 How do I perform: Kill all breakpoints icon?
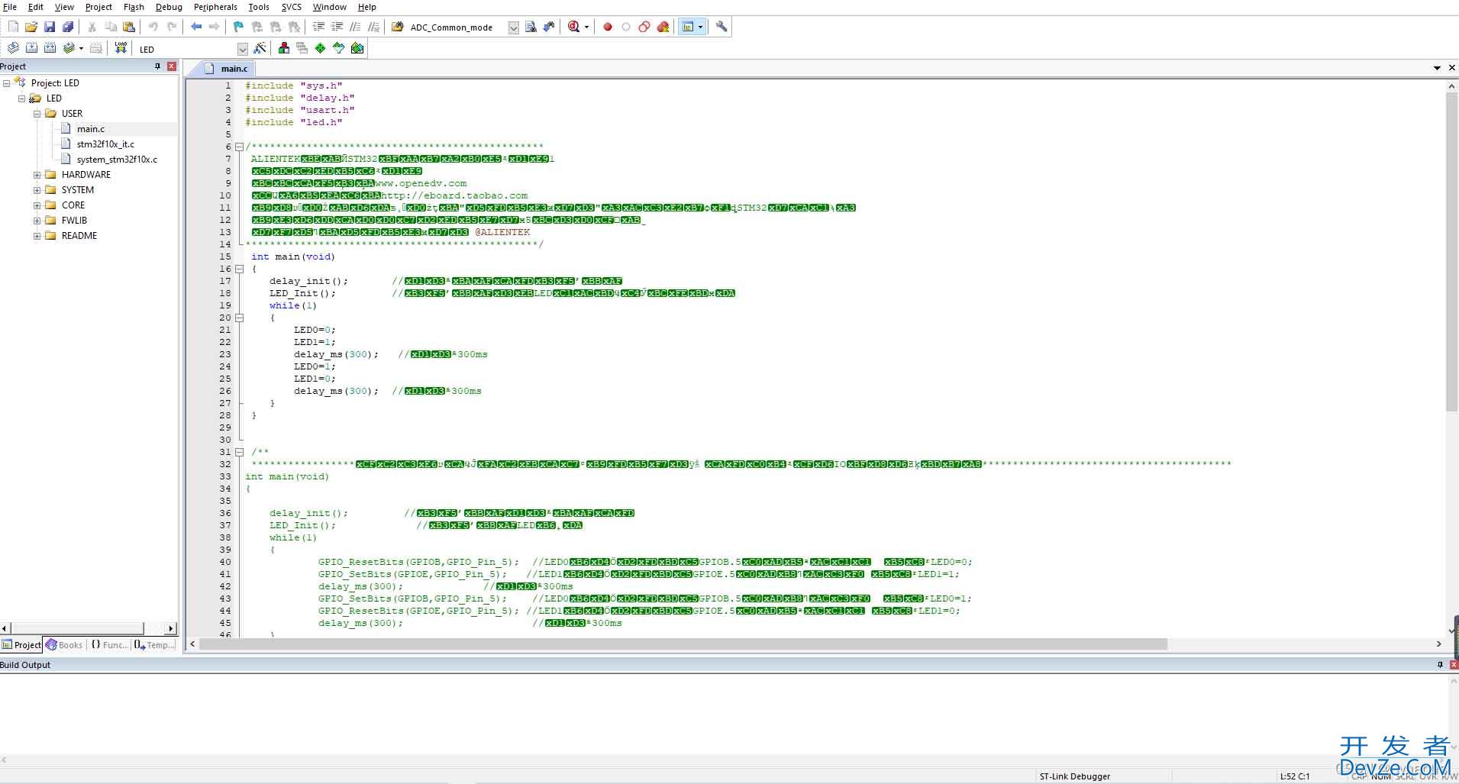663,27
